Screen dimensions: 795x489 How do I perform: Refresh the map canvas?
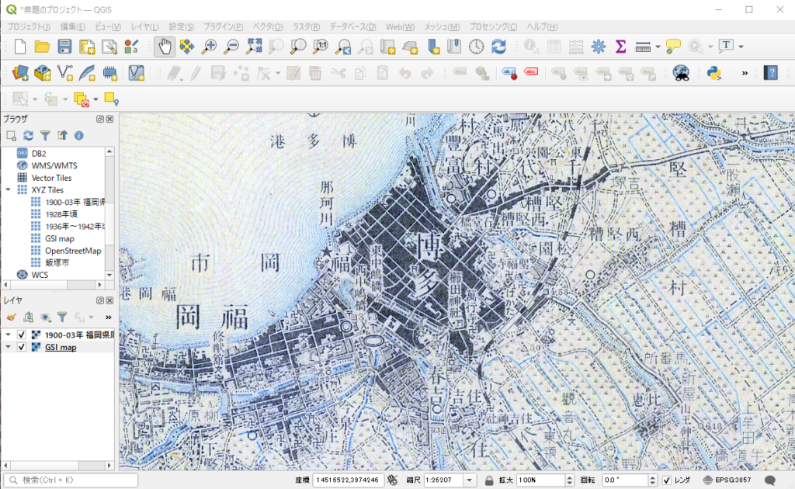[x=499, y=47]
